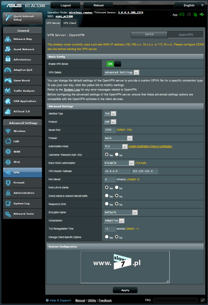Image resolution: width=208 pixels, height=305 pixels.
Task: Open the Interface Type TUN dropdown
Action: (x=110, y=113)
